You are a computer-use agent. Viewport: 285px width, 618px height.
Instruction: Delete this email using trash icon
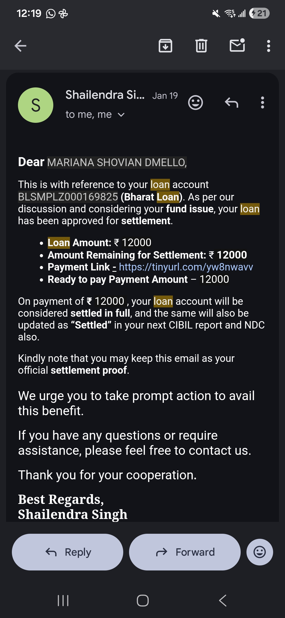pos(201,46)
